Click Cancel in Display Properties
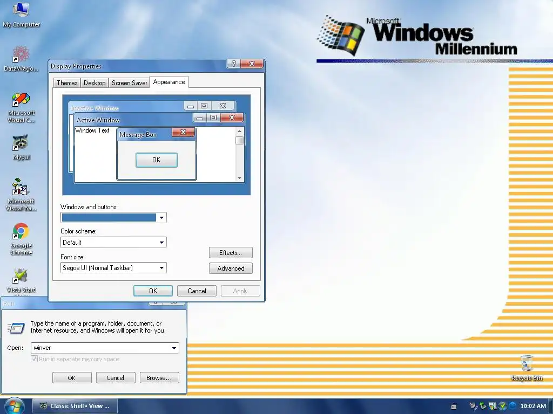 point(197,291)
